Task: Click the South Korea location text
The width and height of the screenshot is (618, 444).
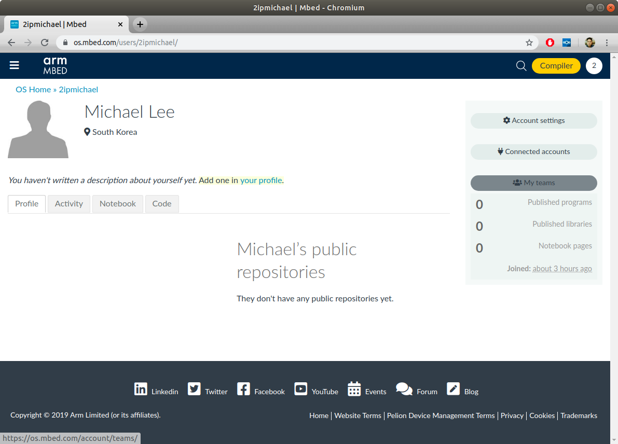Action: (115, 132)
